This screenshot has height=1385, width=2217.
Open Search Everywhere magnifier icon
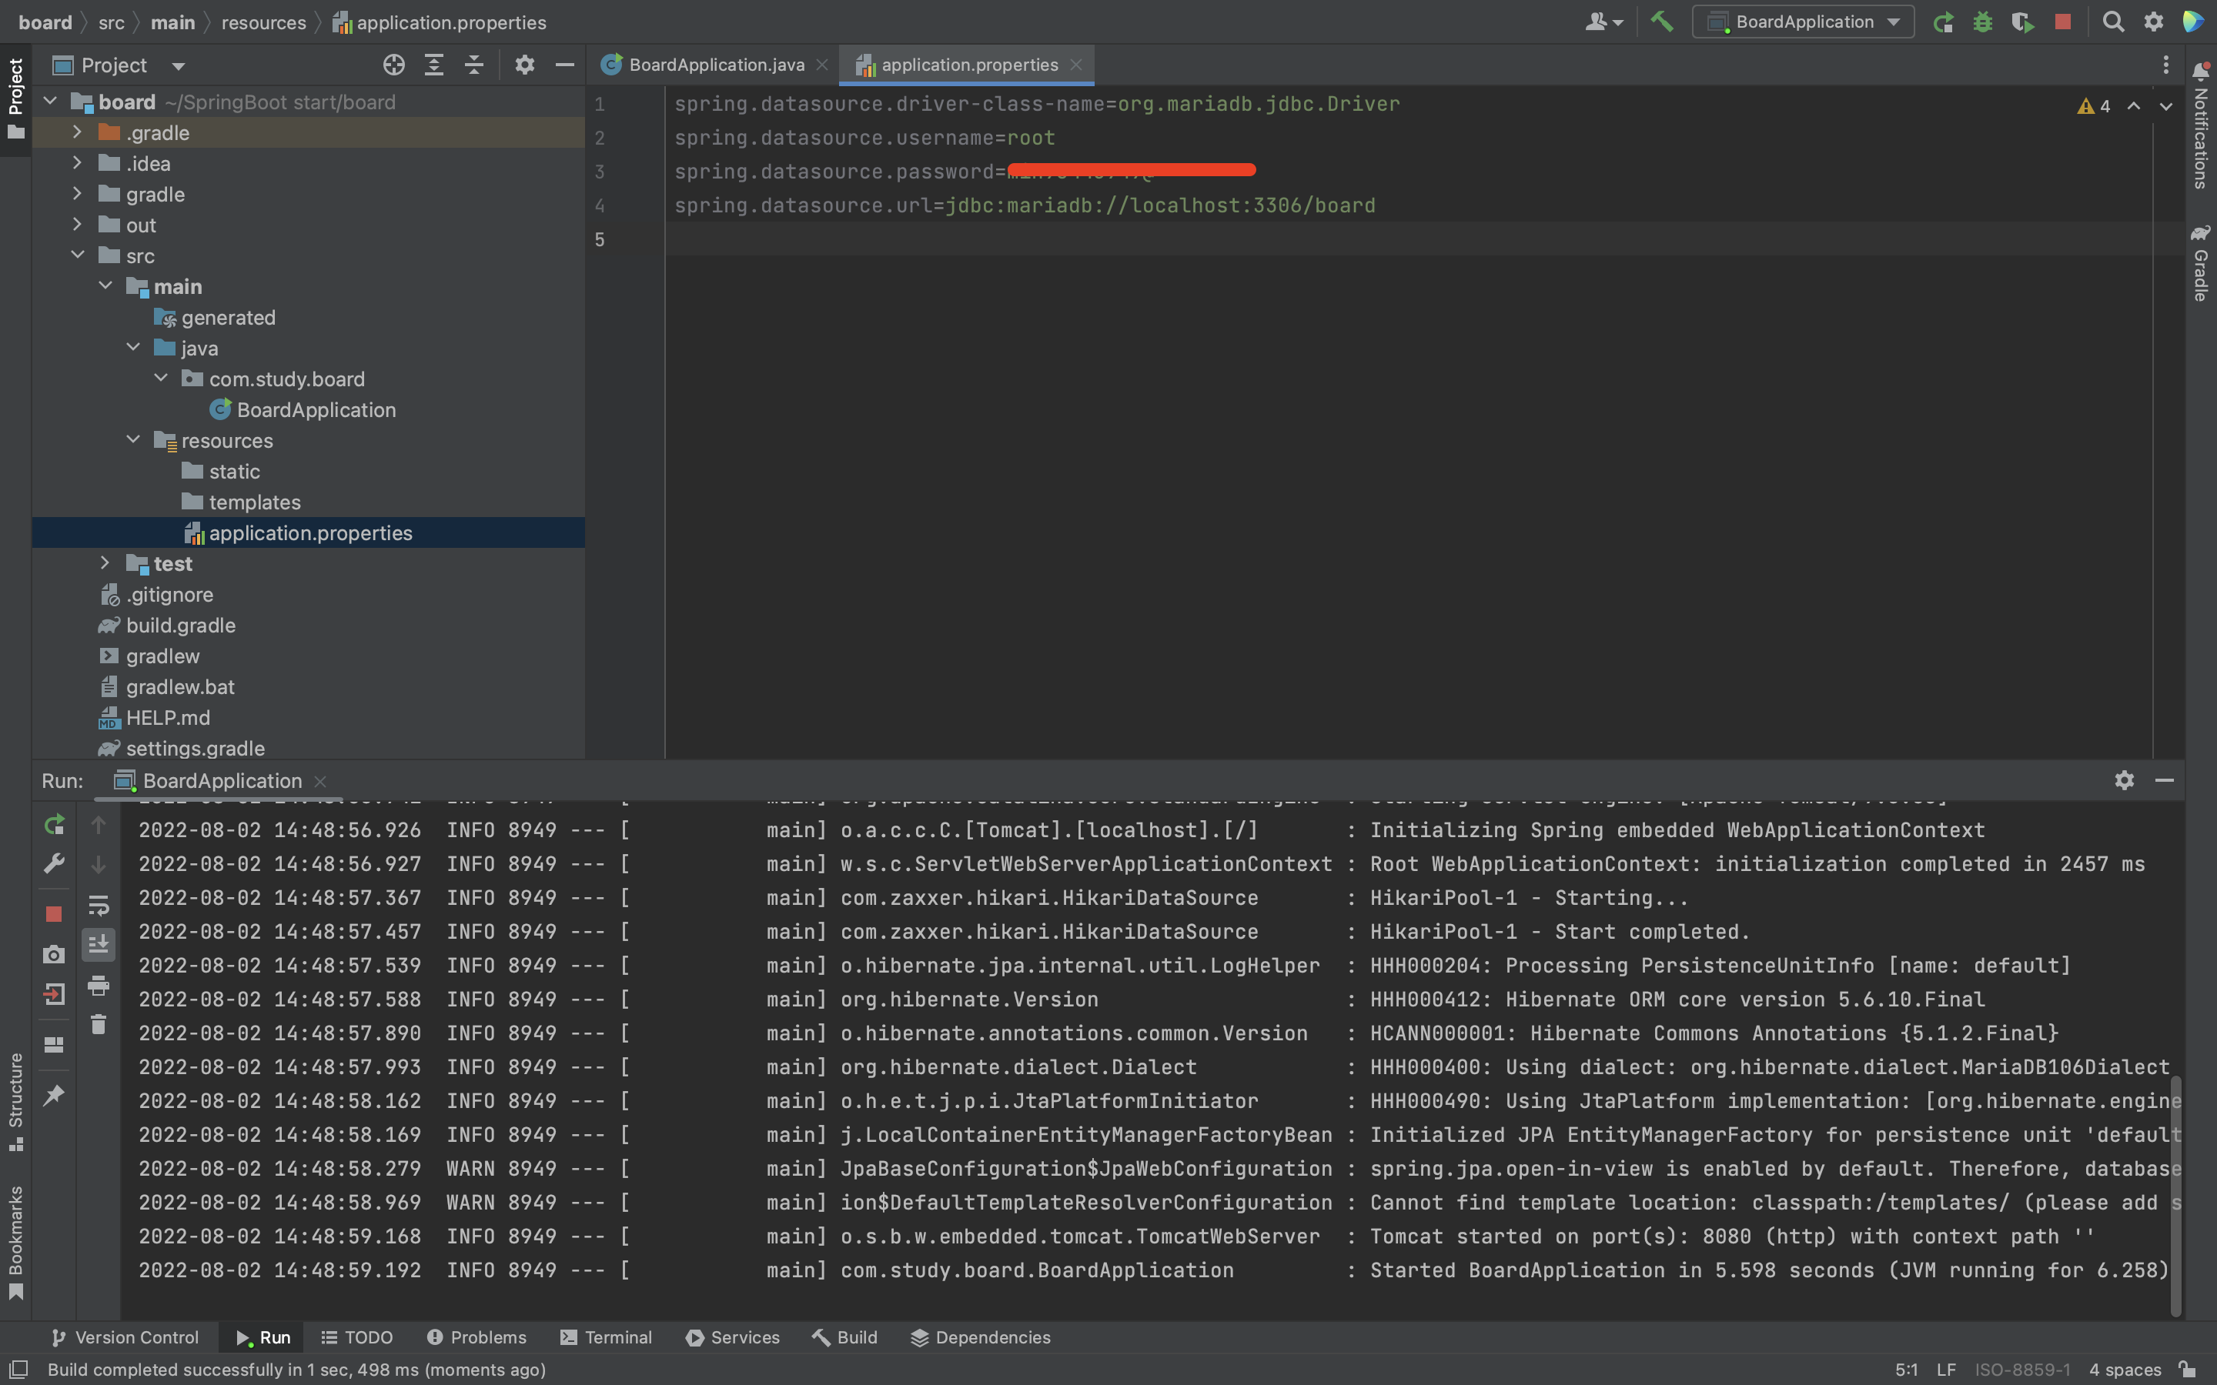click(x=2112, y=22)
